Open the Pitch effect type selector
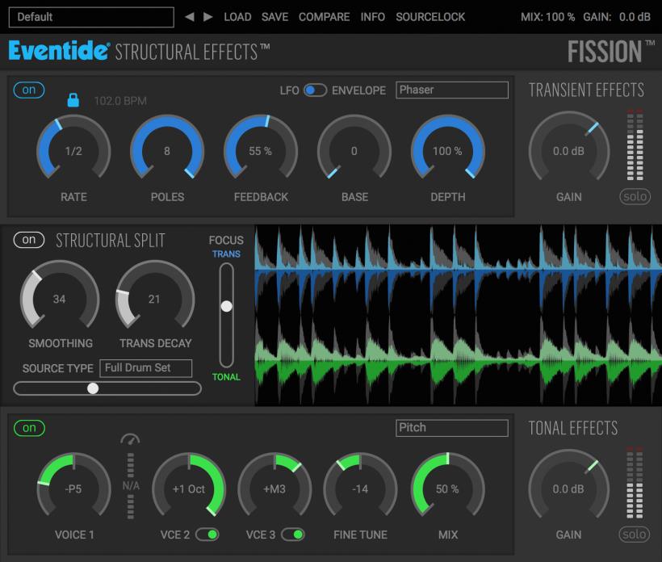Image resolution: width=662 pixels, height=562 pixels. click(451, 428)
